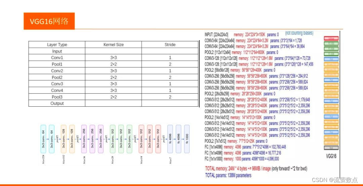363x186 pixels.
Task: Click the Conv4 table cell
Action: [x=57, y=90]
